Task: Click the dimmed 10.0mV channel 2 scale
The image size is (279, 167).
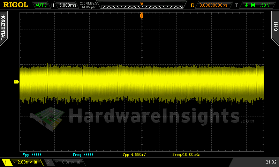Action: [67, 162]
